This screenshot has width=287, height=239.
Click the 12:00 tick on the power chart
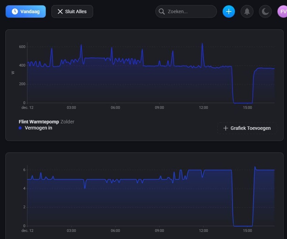tap(203, 107)
